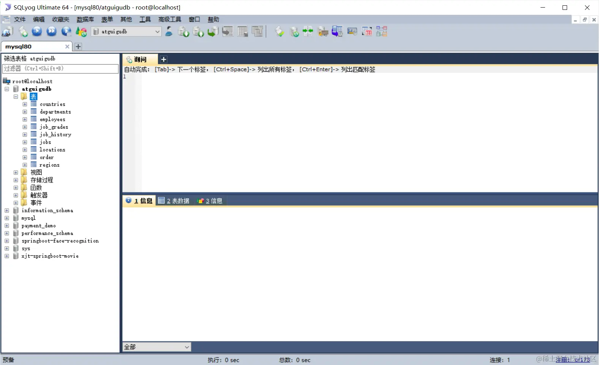
Task: Select the root@localhost server node
Action: pyautogui.click(x=32, y=81)
